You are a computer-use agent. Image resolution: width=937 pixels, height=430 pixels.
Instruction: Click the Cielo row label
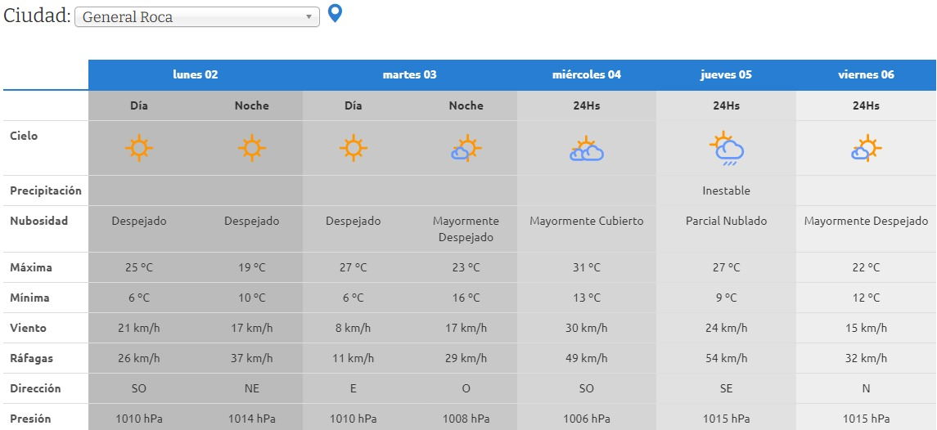point(24,136)
